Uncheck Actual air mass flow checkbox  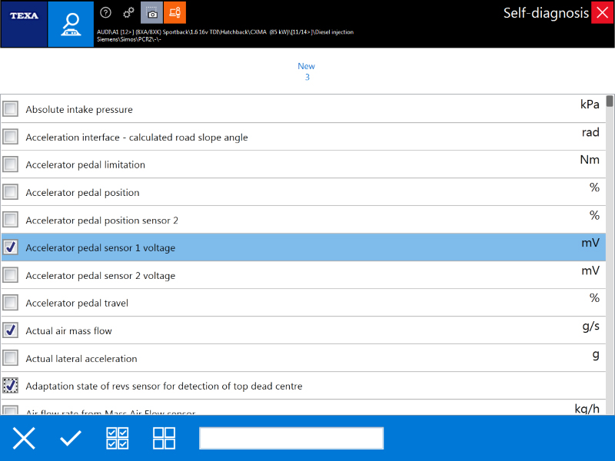coord(10,330)
